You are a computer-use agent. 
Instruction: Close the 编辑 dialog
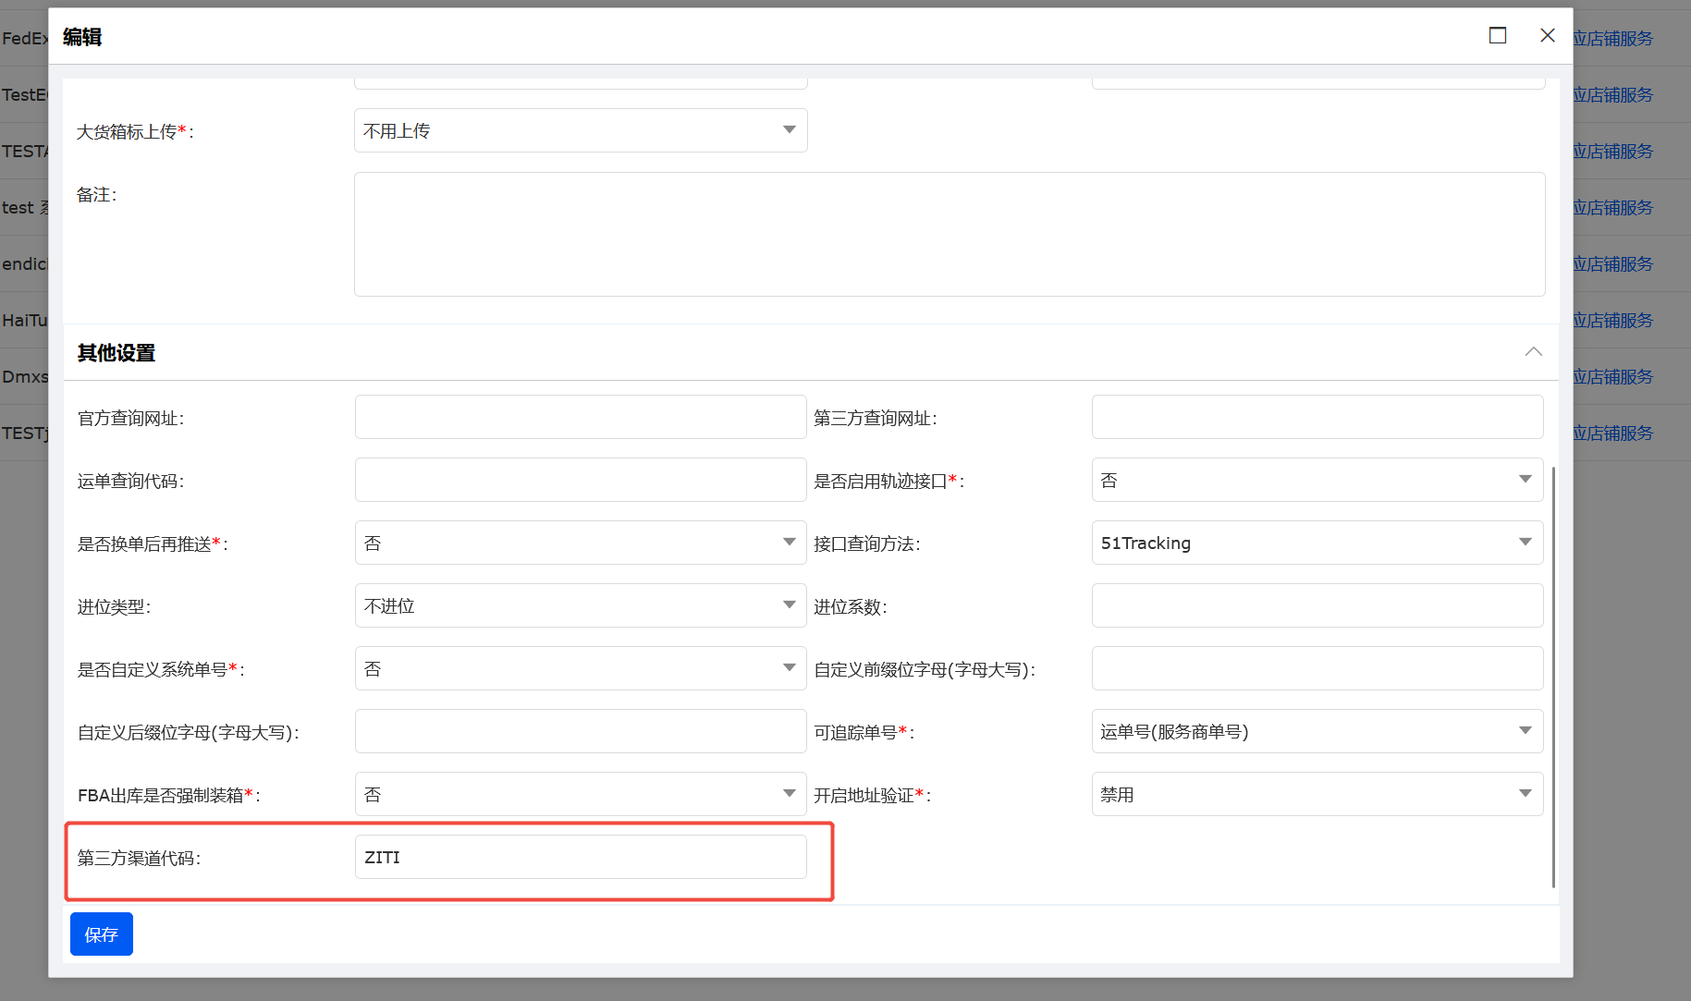1548,35
